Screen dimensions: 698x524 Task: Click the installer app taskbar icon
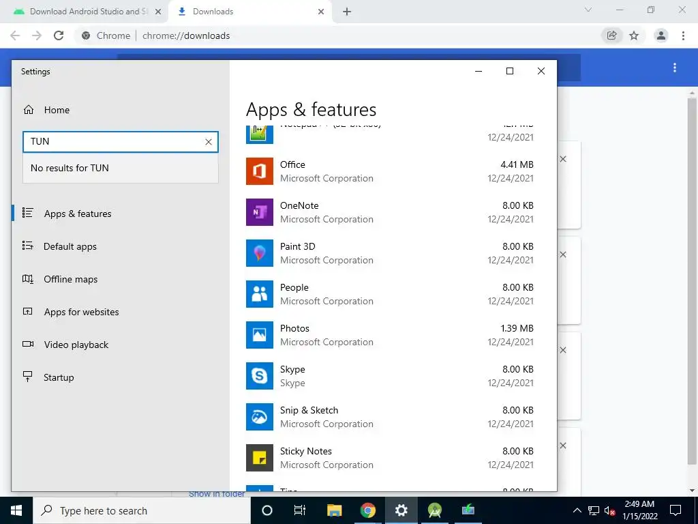(x=468, y=510)
